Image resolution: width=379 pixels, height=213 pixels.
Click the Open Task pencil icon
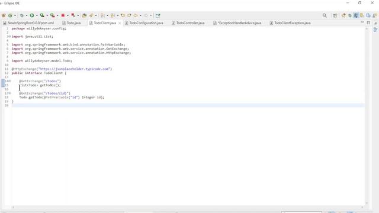click(91, 15)
